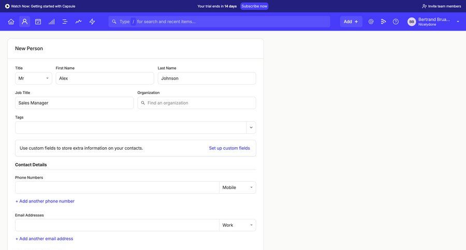Screen dimensions: 466x250
Task: Open the Title dropdown showing Mr
Action: (34, 79)
